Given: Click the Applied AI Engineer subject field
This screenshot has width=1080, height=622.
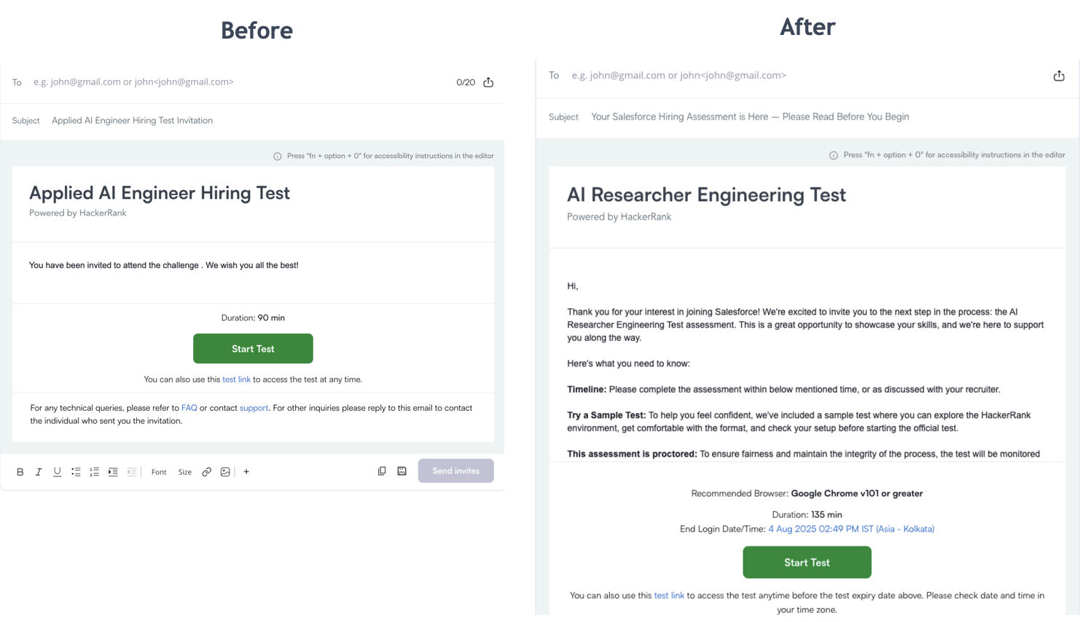Looking at the screenshot, I should pyautogui.click(x=132, y=121).
